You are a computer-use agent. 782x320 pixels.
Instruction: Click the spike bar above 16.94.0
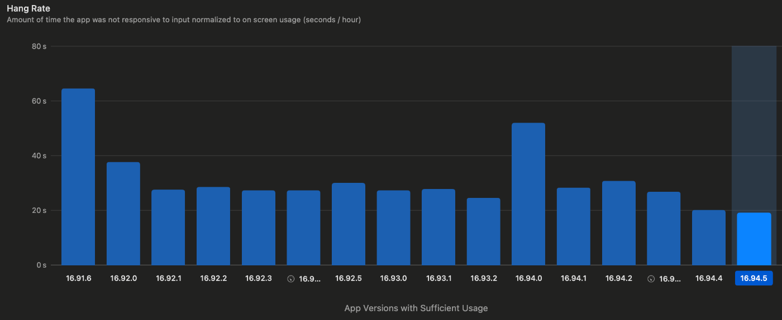coord(528,194)
